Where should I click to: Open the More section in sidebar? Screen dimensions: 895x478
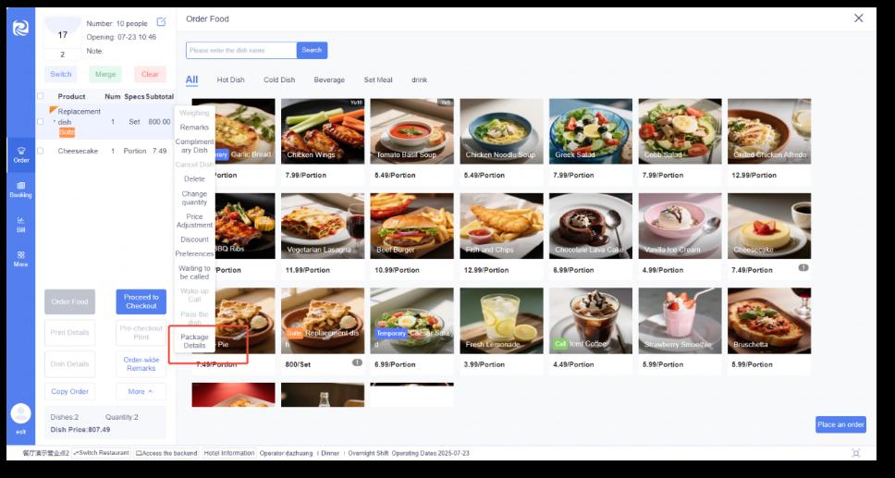[21, 259]
